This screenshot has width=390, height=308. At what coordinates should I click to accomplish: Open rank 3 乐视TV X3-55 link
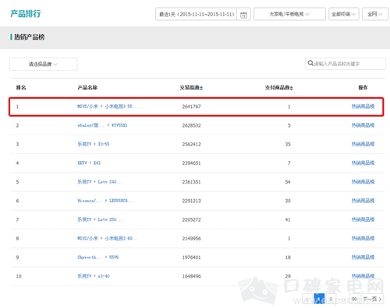94,144
